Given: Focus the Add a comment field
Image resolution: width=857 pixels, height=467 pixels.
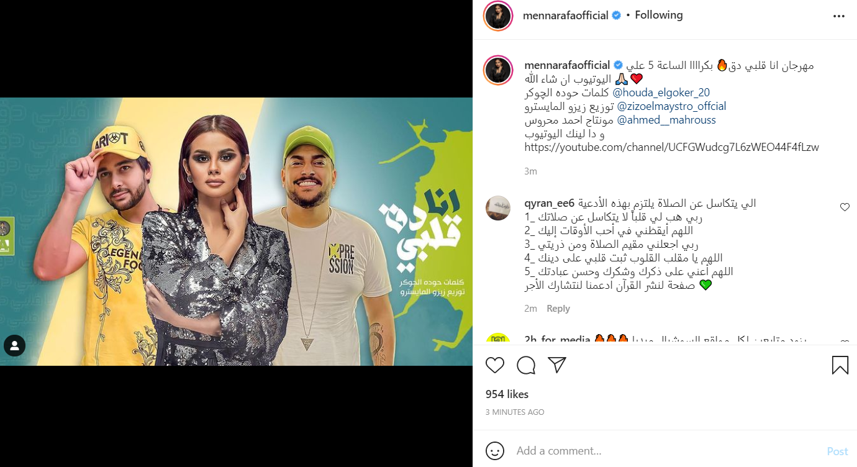Looking at the screenshot, I should click(x=664, y=451).
